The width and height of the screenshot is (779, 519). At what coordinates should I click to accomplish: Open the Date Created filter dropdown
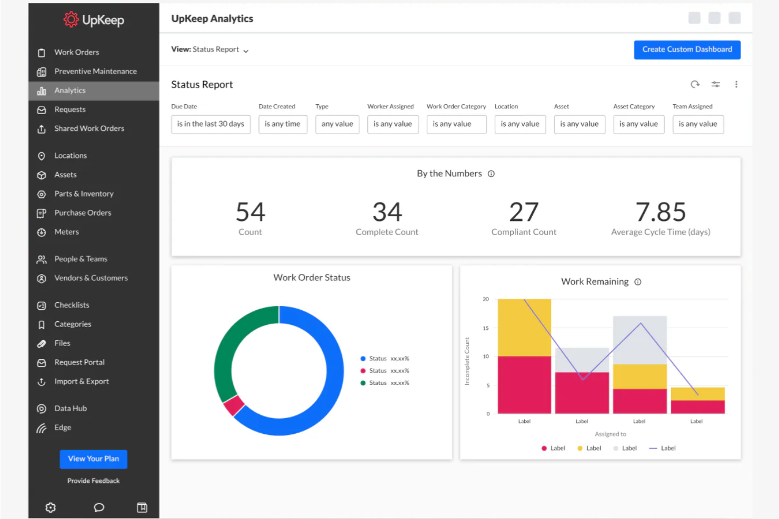click(283, 124)
